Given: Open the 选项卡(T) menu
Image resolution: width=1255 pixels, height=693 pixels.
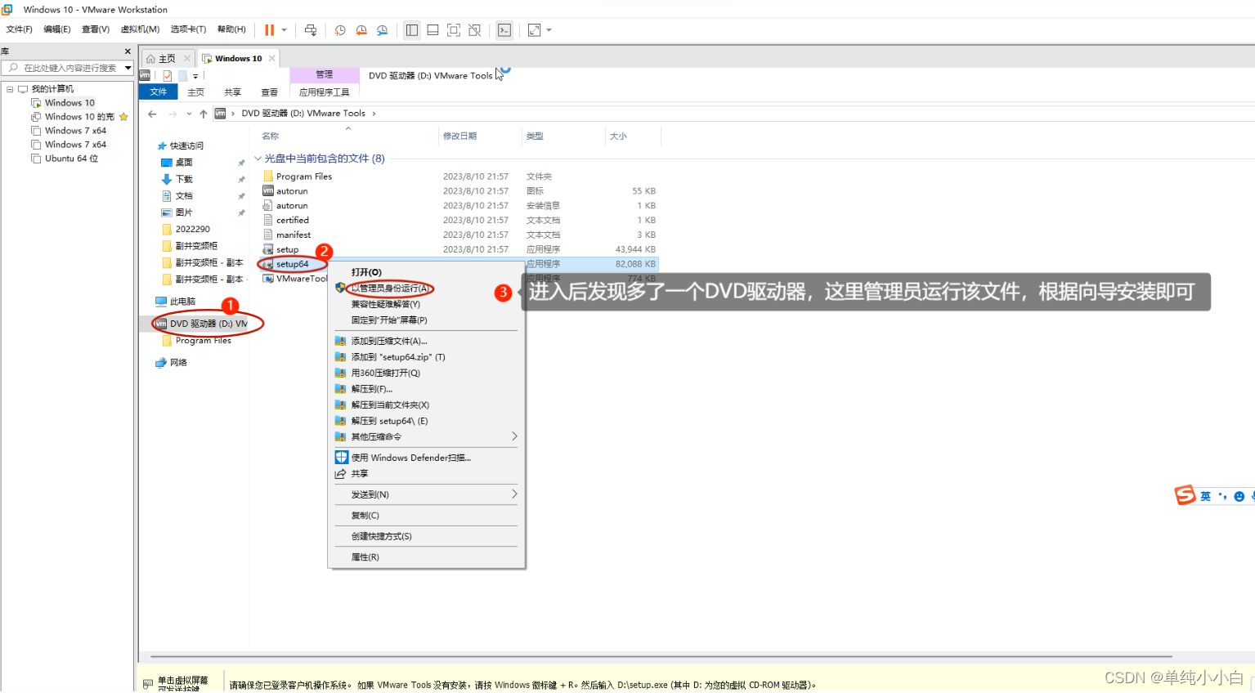Looking at the screenshot, I should coord(188,29).
